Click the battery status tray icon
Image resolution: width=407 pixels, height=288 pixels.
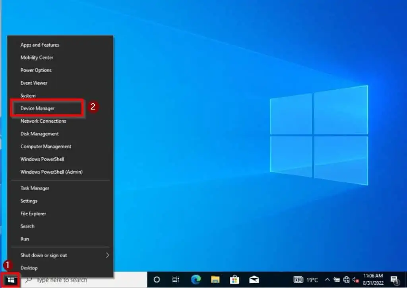point(337,280)
